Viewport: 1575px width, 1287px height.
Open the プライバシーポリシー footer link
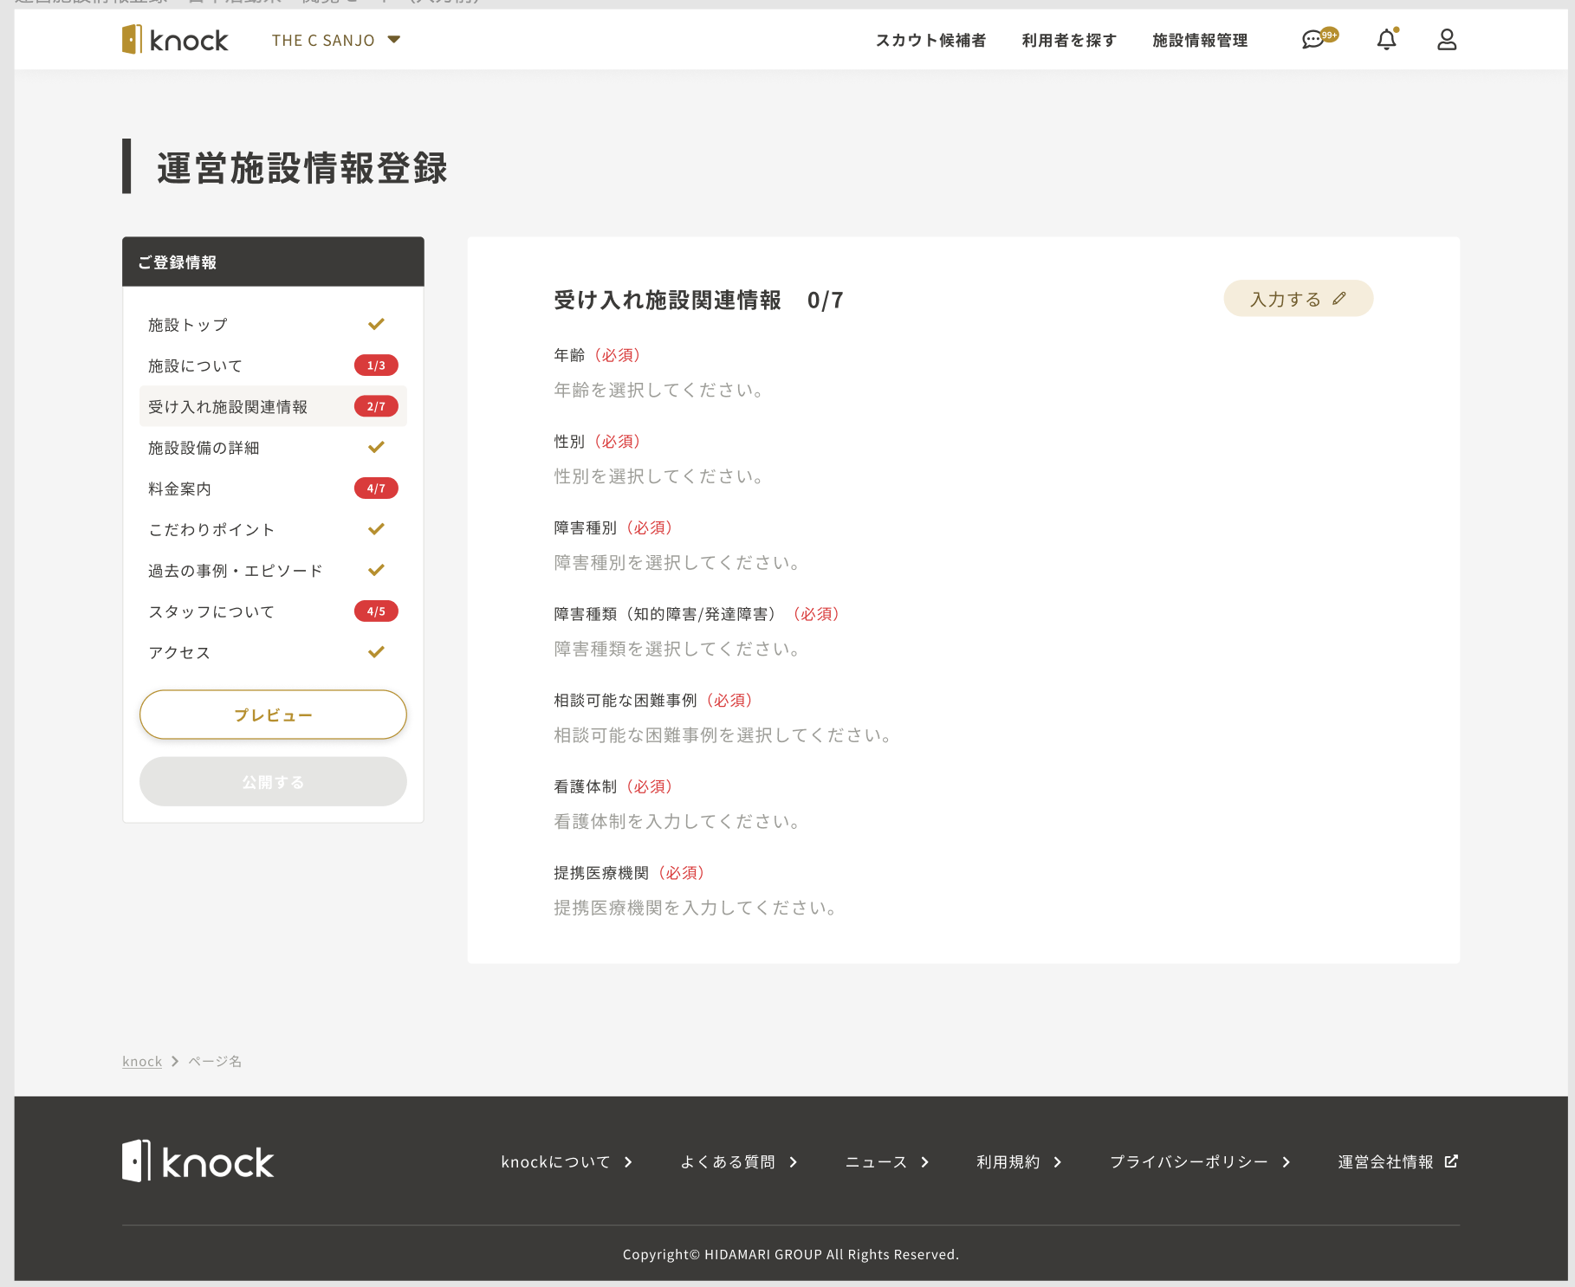(1201, 1162)
